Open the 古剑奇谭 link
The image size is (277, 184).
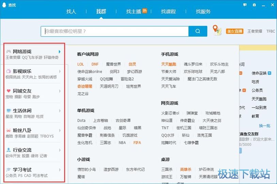(123, 121)
